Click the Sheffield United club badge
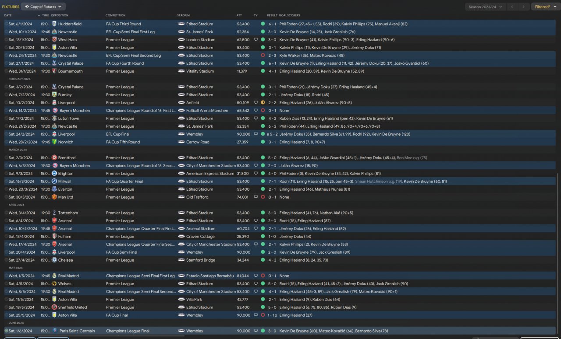This screenshot has width=561, height=339. point(54,308)
